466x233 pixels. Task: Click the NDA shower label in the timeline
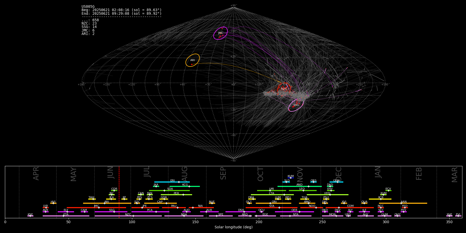[184, 215]
